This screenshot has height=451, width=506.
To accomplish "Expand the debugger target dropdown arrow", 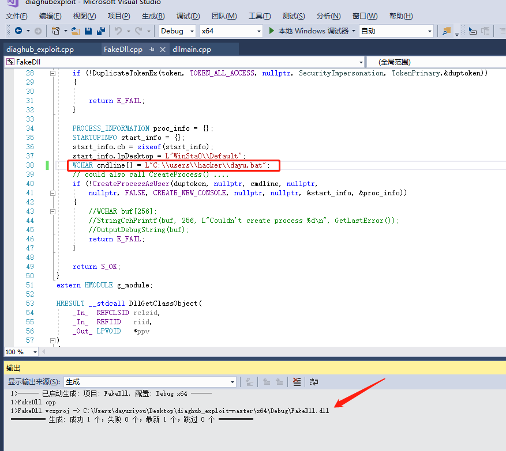I will pos(354,31).
